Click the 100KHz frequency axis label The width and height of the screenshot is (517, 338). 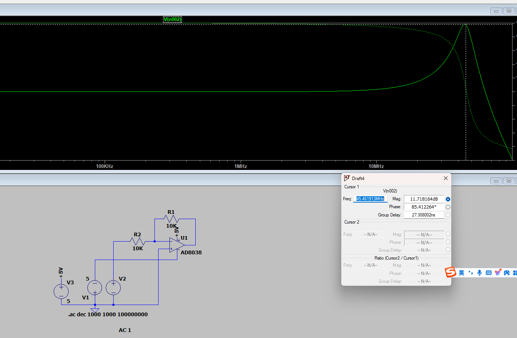tap(105, 166)
